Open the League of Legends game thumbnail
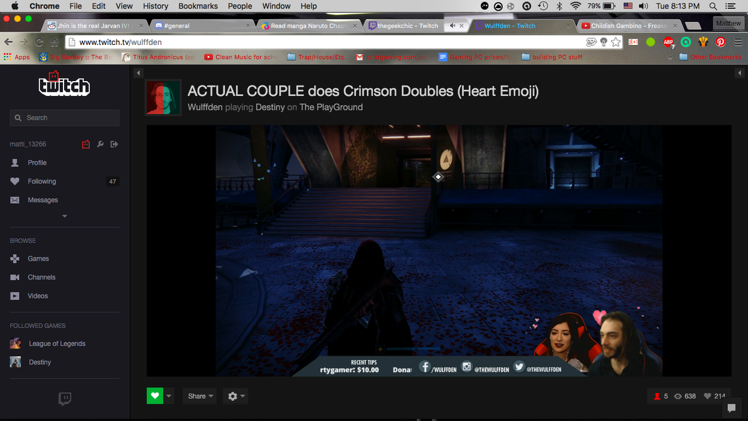The height and width of the screenshot is (421, 748). (16, 344)
